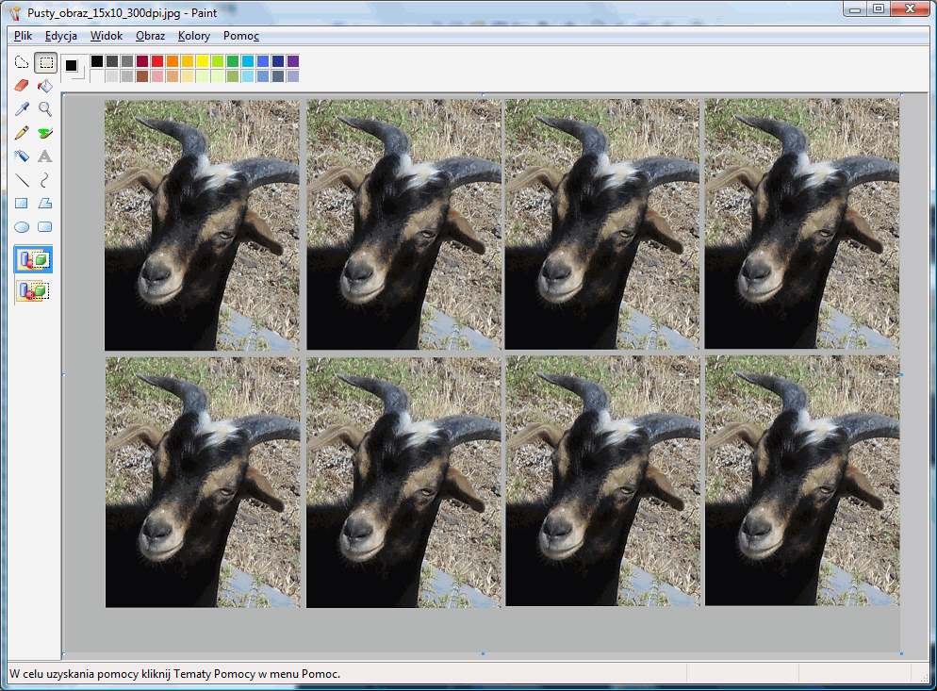The width and height of the screenshot is (937, 691).
Task: Choose the Polygon shape tool
Action: [44, 203]
